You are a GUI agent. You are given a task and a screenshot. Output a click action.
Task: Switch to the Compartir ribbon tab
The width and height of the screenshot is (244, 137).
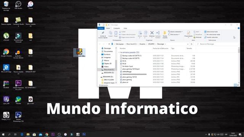117,28
